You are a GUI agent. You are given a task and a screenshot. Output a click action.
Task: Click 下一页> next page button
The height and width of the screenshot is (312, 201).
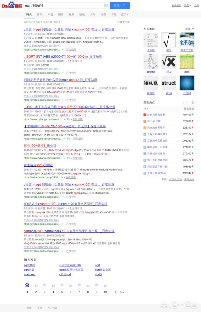(x=119, y=292)
